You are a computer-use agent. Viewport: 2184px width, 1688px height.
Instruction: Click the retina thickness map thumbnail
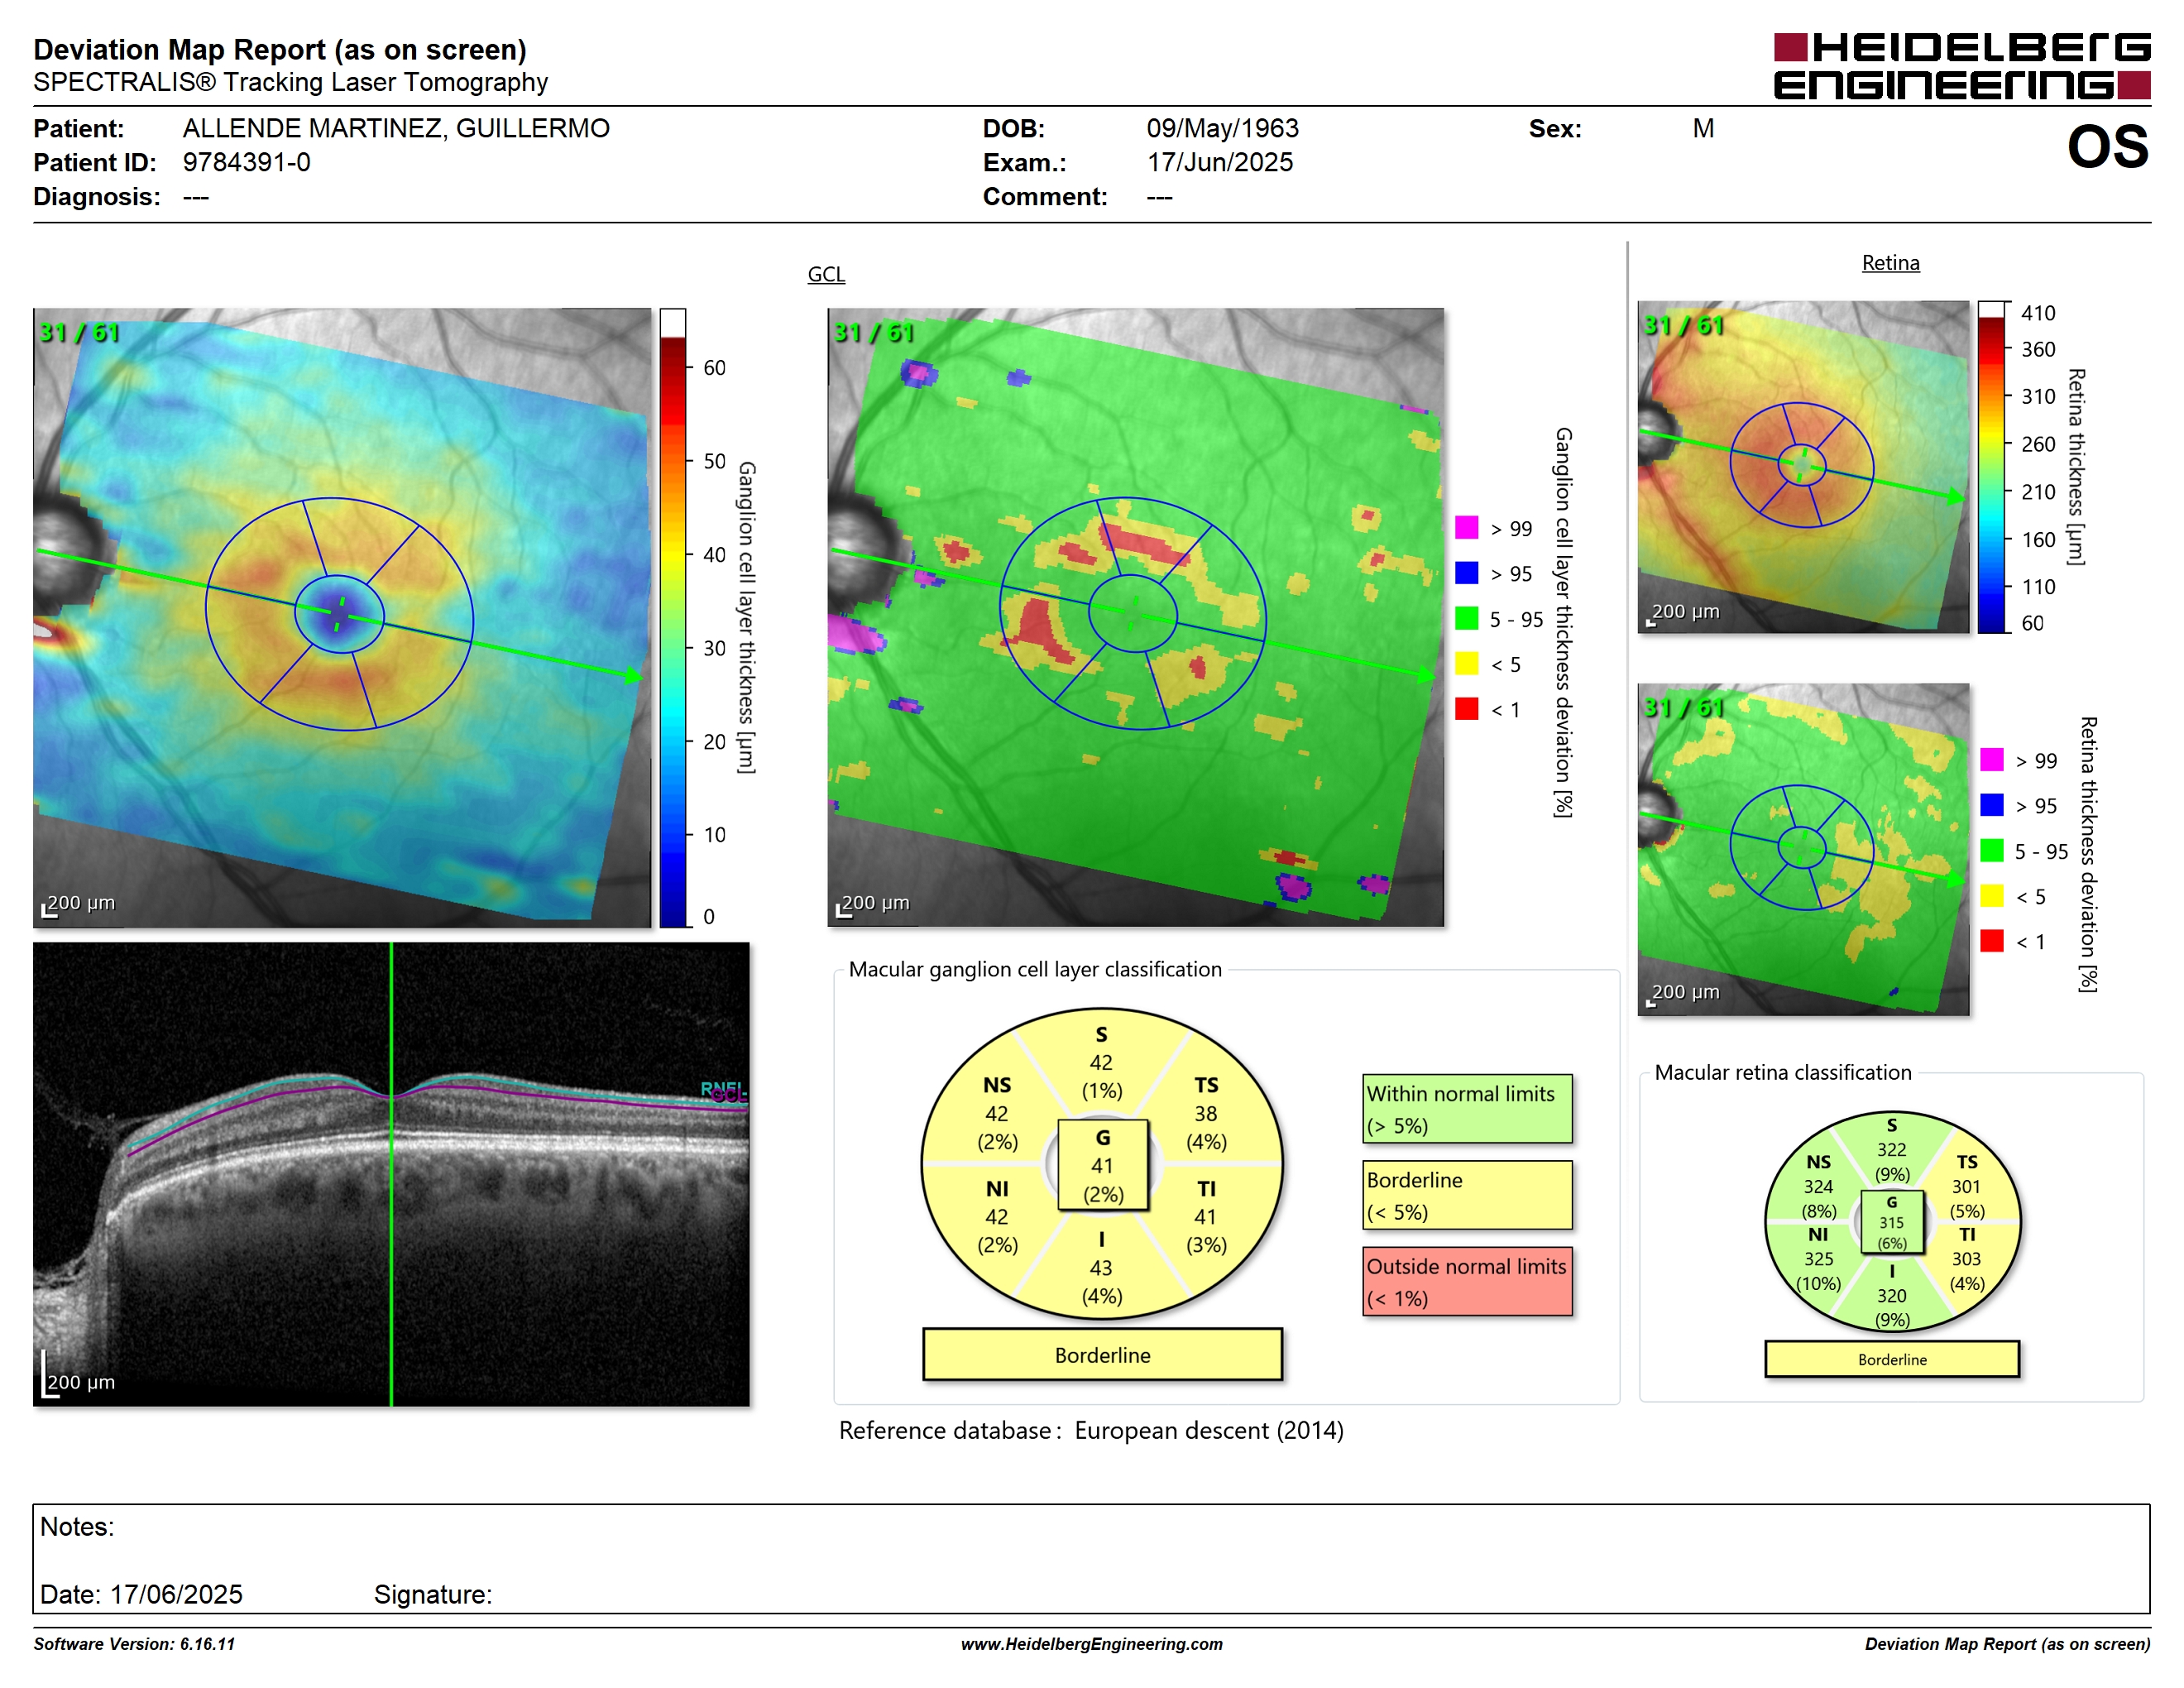tap(1803, 467)
